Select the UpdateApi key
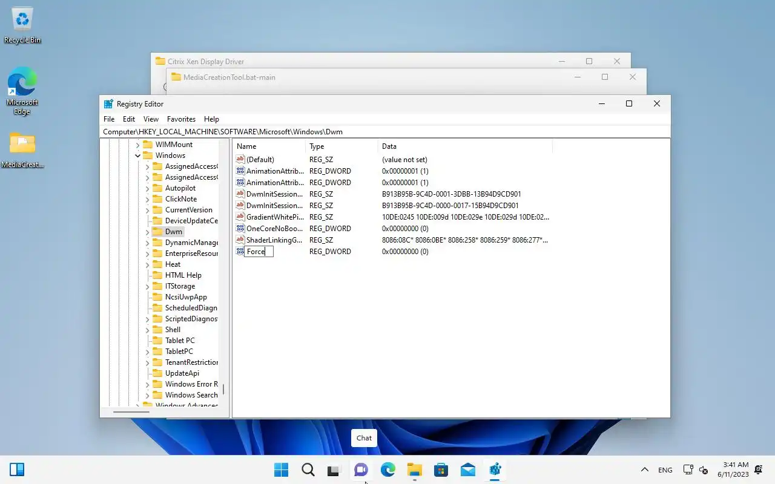 182,373
